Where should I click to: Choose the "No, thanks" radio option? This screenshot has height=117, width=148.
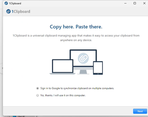coord(38,95)
